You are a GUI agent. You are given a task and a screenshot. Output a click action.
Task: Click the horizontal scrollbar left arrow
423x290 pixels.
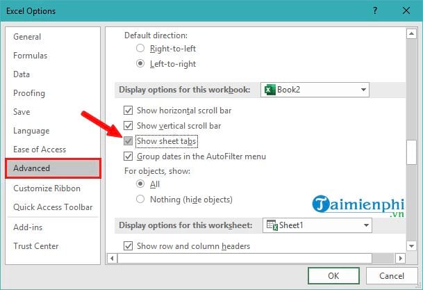pyautogui.click(x=112, y=259)
